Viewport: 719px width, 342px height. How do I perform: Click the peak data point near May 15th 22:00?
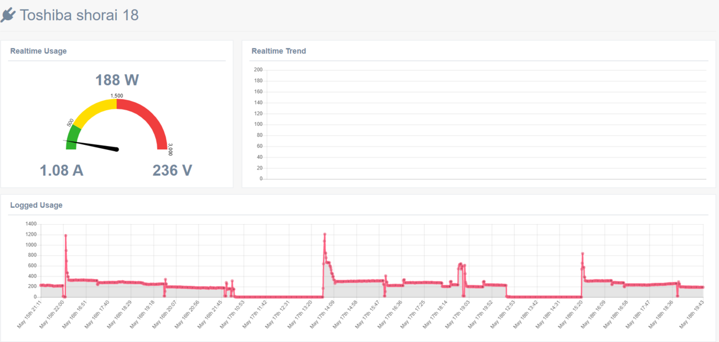66,235
